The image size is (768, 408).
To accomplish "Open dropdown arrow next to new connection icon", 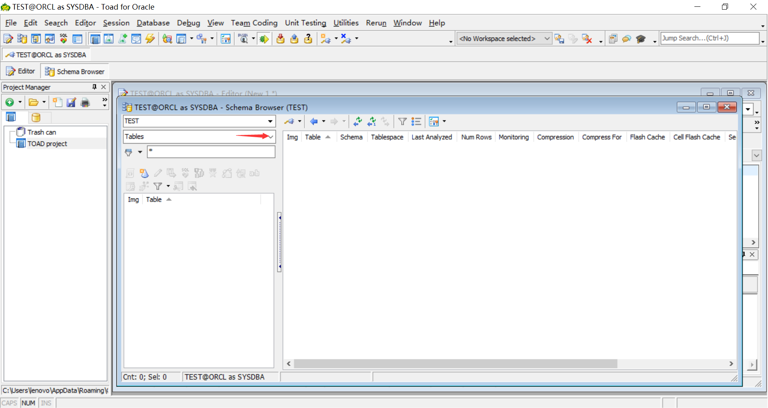I will [336, 39].
